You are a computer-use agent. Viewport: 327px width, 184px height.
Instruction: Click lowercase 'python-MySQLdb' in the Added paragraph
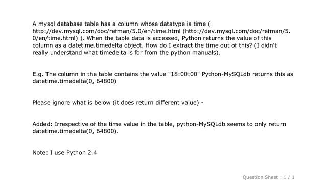pyautogui.click(x=201, y=124)
